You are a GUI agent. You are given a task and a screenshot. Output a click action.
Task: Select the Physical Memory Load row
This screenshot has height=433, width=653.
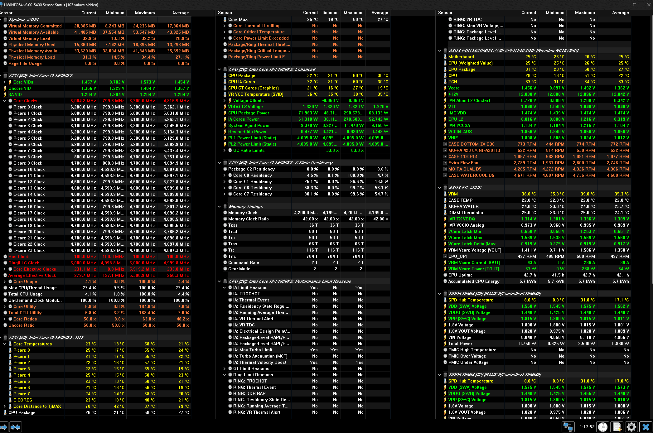click(x=95, y=57)
